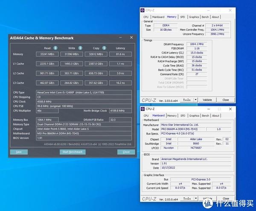Image resolution: width=256 pixels, height=211 pixels.
Task: Click the Command Rate value 2T
Action: click(197, 74)
